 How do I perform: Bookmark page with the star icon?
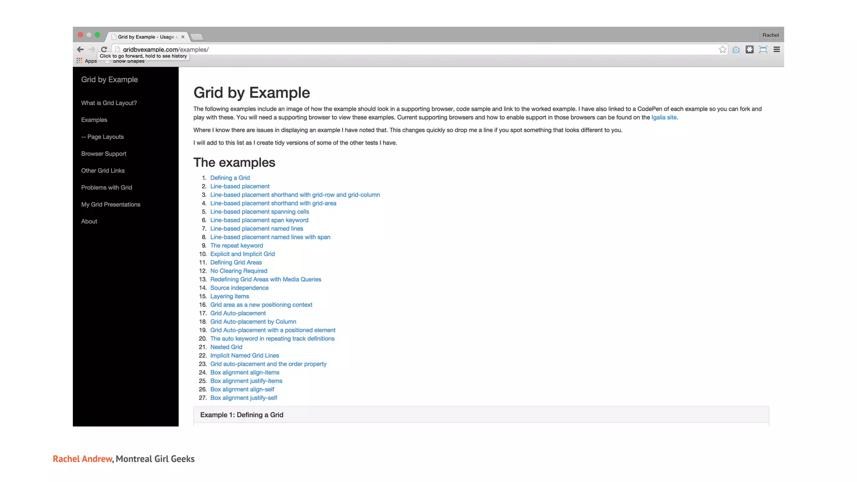[722, 49]
